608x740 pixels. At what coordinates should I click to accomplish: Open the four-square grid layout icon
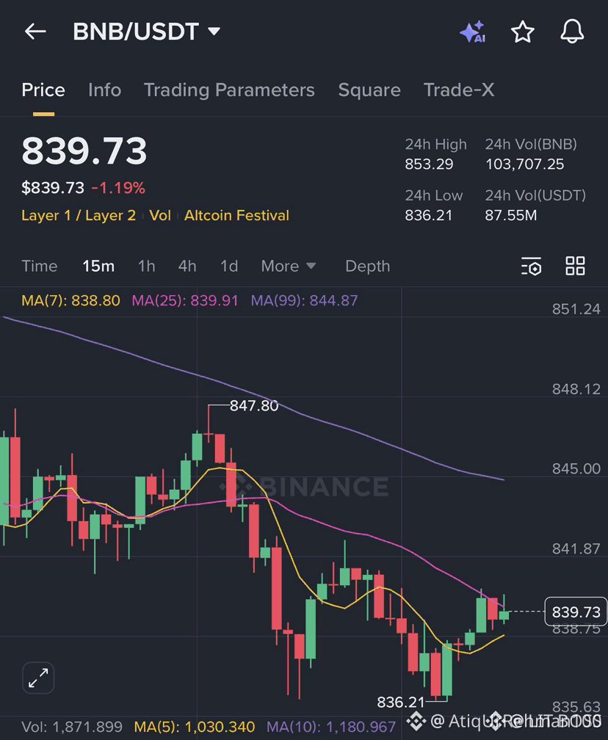pos(575,266)
